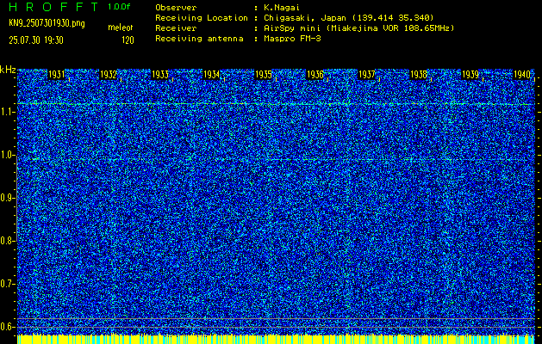Click the 1935 time marker
The width and height of the screenshot is (542, 344).
264,75
